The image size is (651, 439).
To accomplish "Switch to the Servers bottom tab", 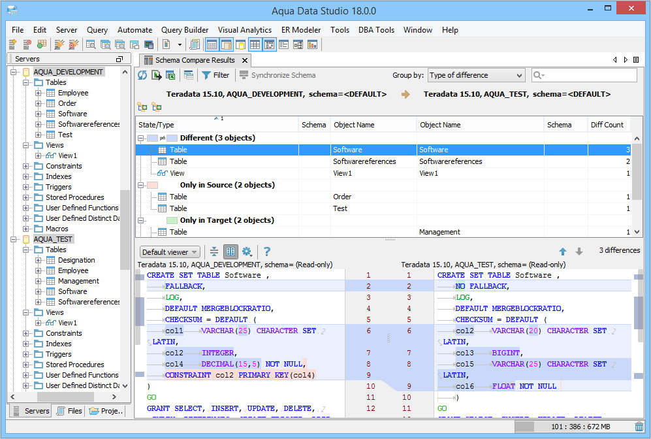I will pos(31,411).
